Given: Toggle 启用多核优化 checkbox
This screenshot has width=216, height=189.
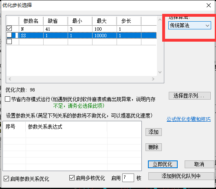Looking at the screenshot, I should coord(72,178).
